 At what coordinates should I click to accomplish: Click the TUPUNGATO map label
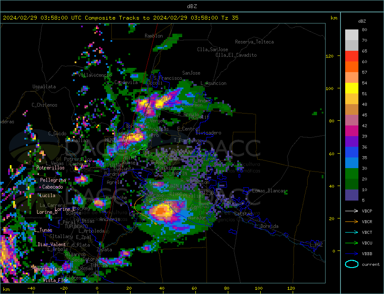coord(76,227)
